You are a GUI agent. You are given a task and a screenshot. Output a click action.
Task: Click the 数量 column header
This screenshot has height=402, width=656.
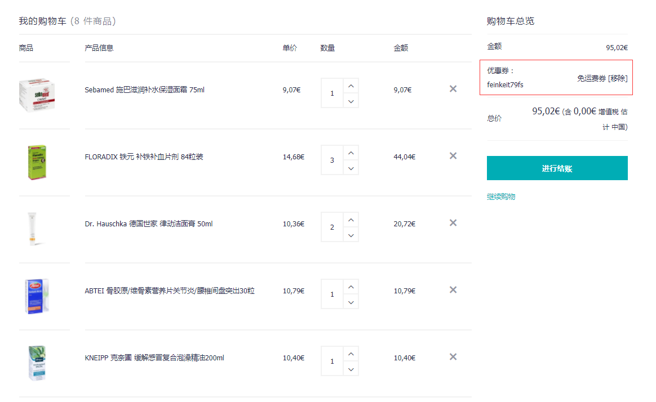point(327,48)
